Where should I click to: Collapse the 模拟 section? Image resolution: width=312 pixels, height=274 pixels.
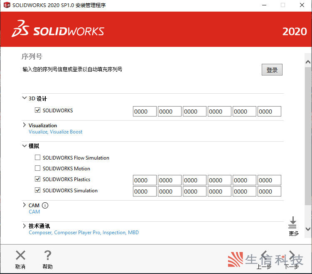tap(24, 146)
